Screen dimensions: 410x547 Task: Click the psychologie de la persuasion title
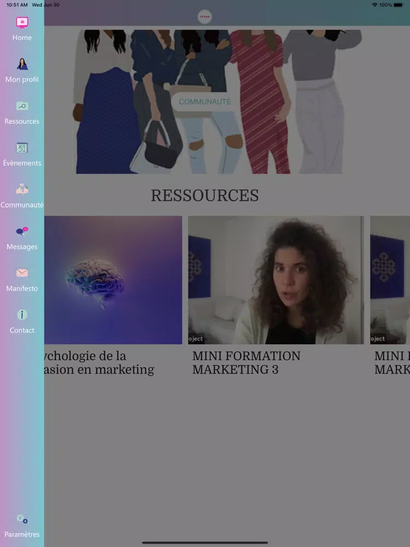(x=99, y=363)
